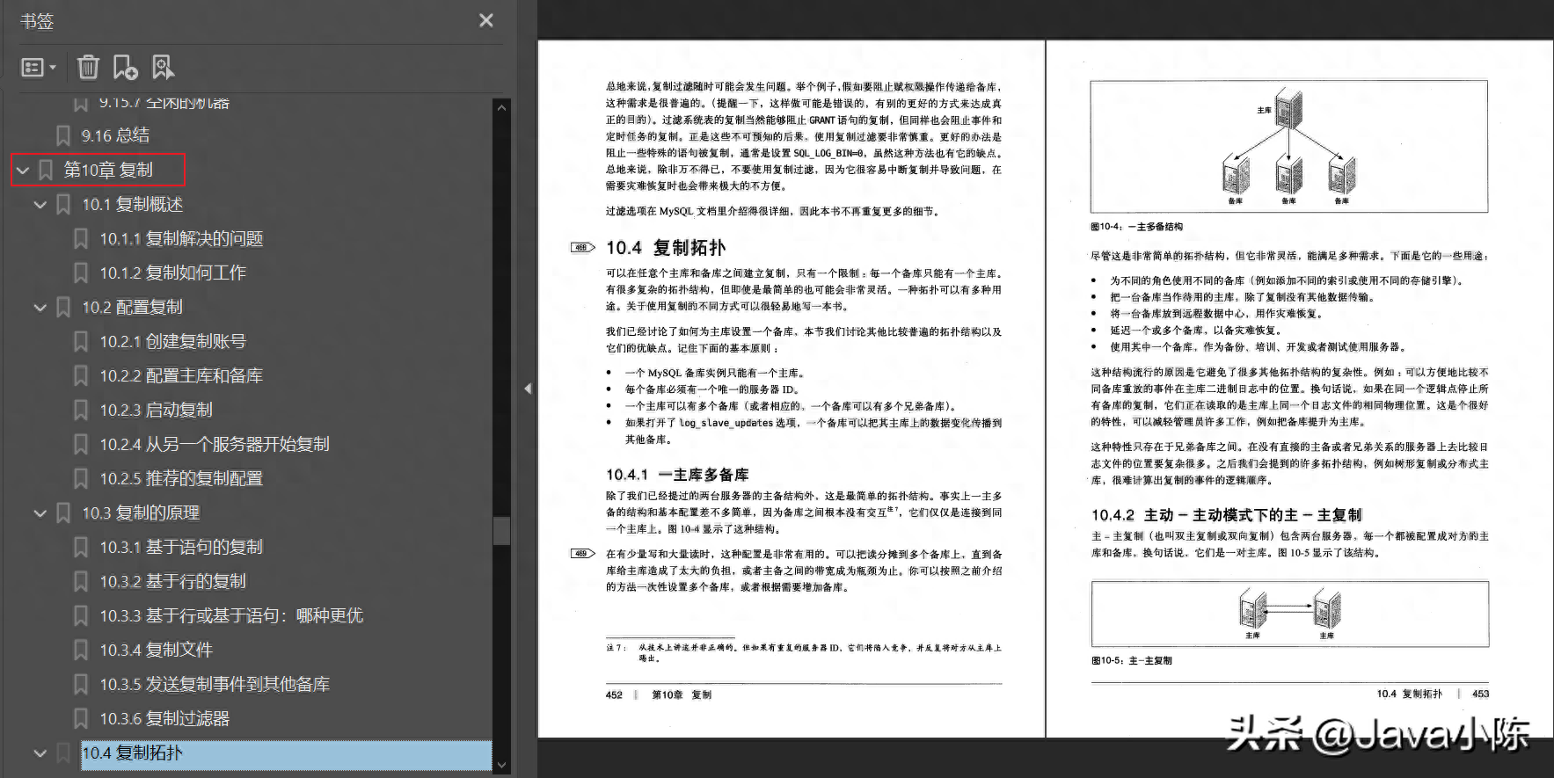Open bookmark 9.16 总结
This screenshot has height=778, width=1554.
point(115,135)
